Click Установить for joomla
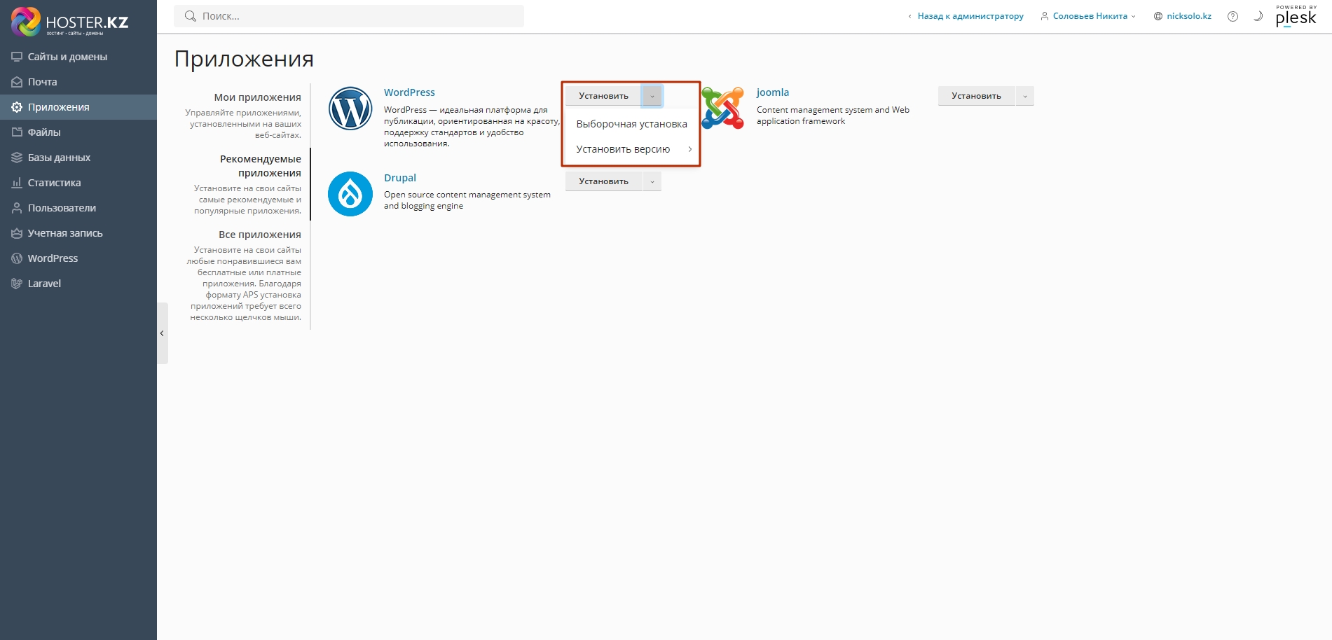 [976, 96]
